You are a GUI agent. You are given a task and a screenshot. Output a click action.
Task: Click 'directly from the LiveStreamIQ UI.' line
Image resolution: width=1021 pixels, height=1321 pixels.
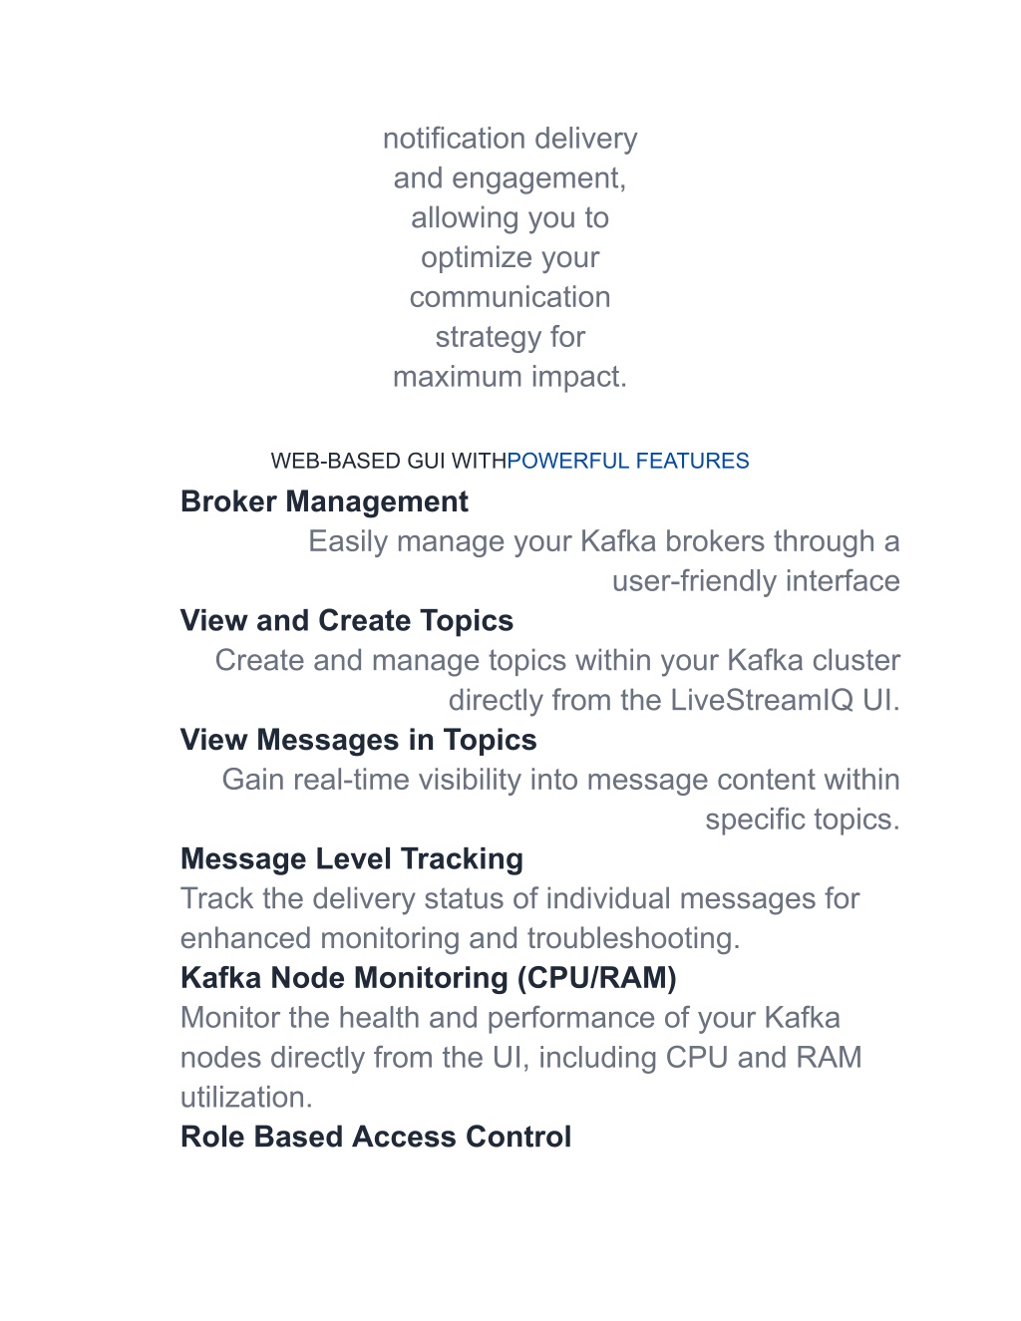[674, 700]
